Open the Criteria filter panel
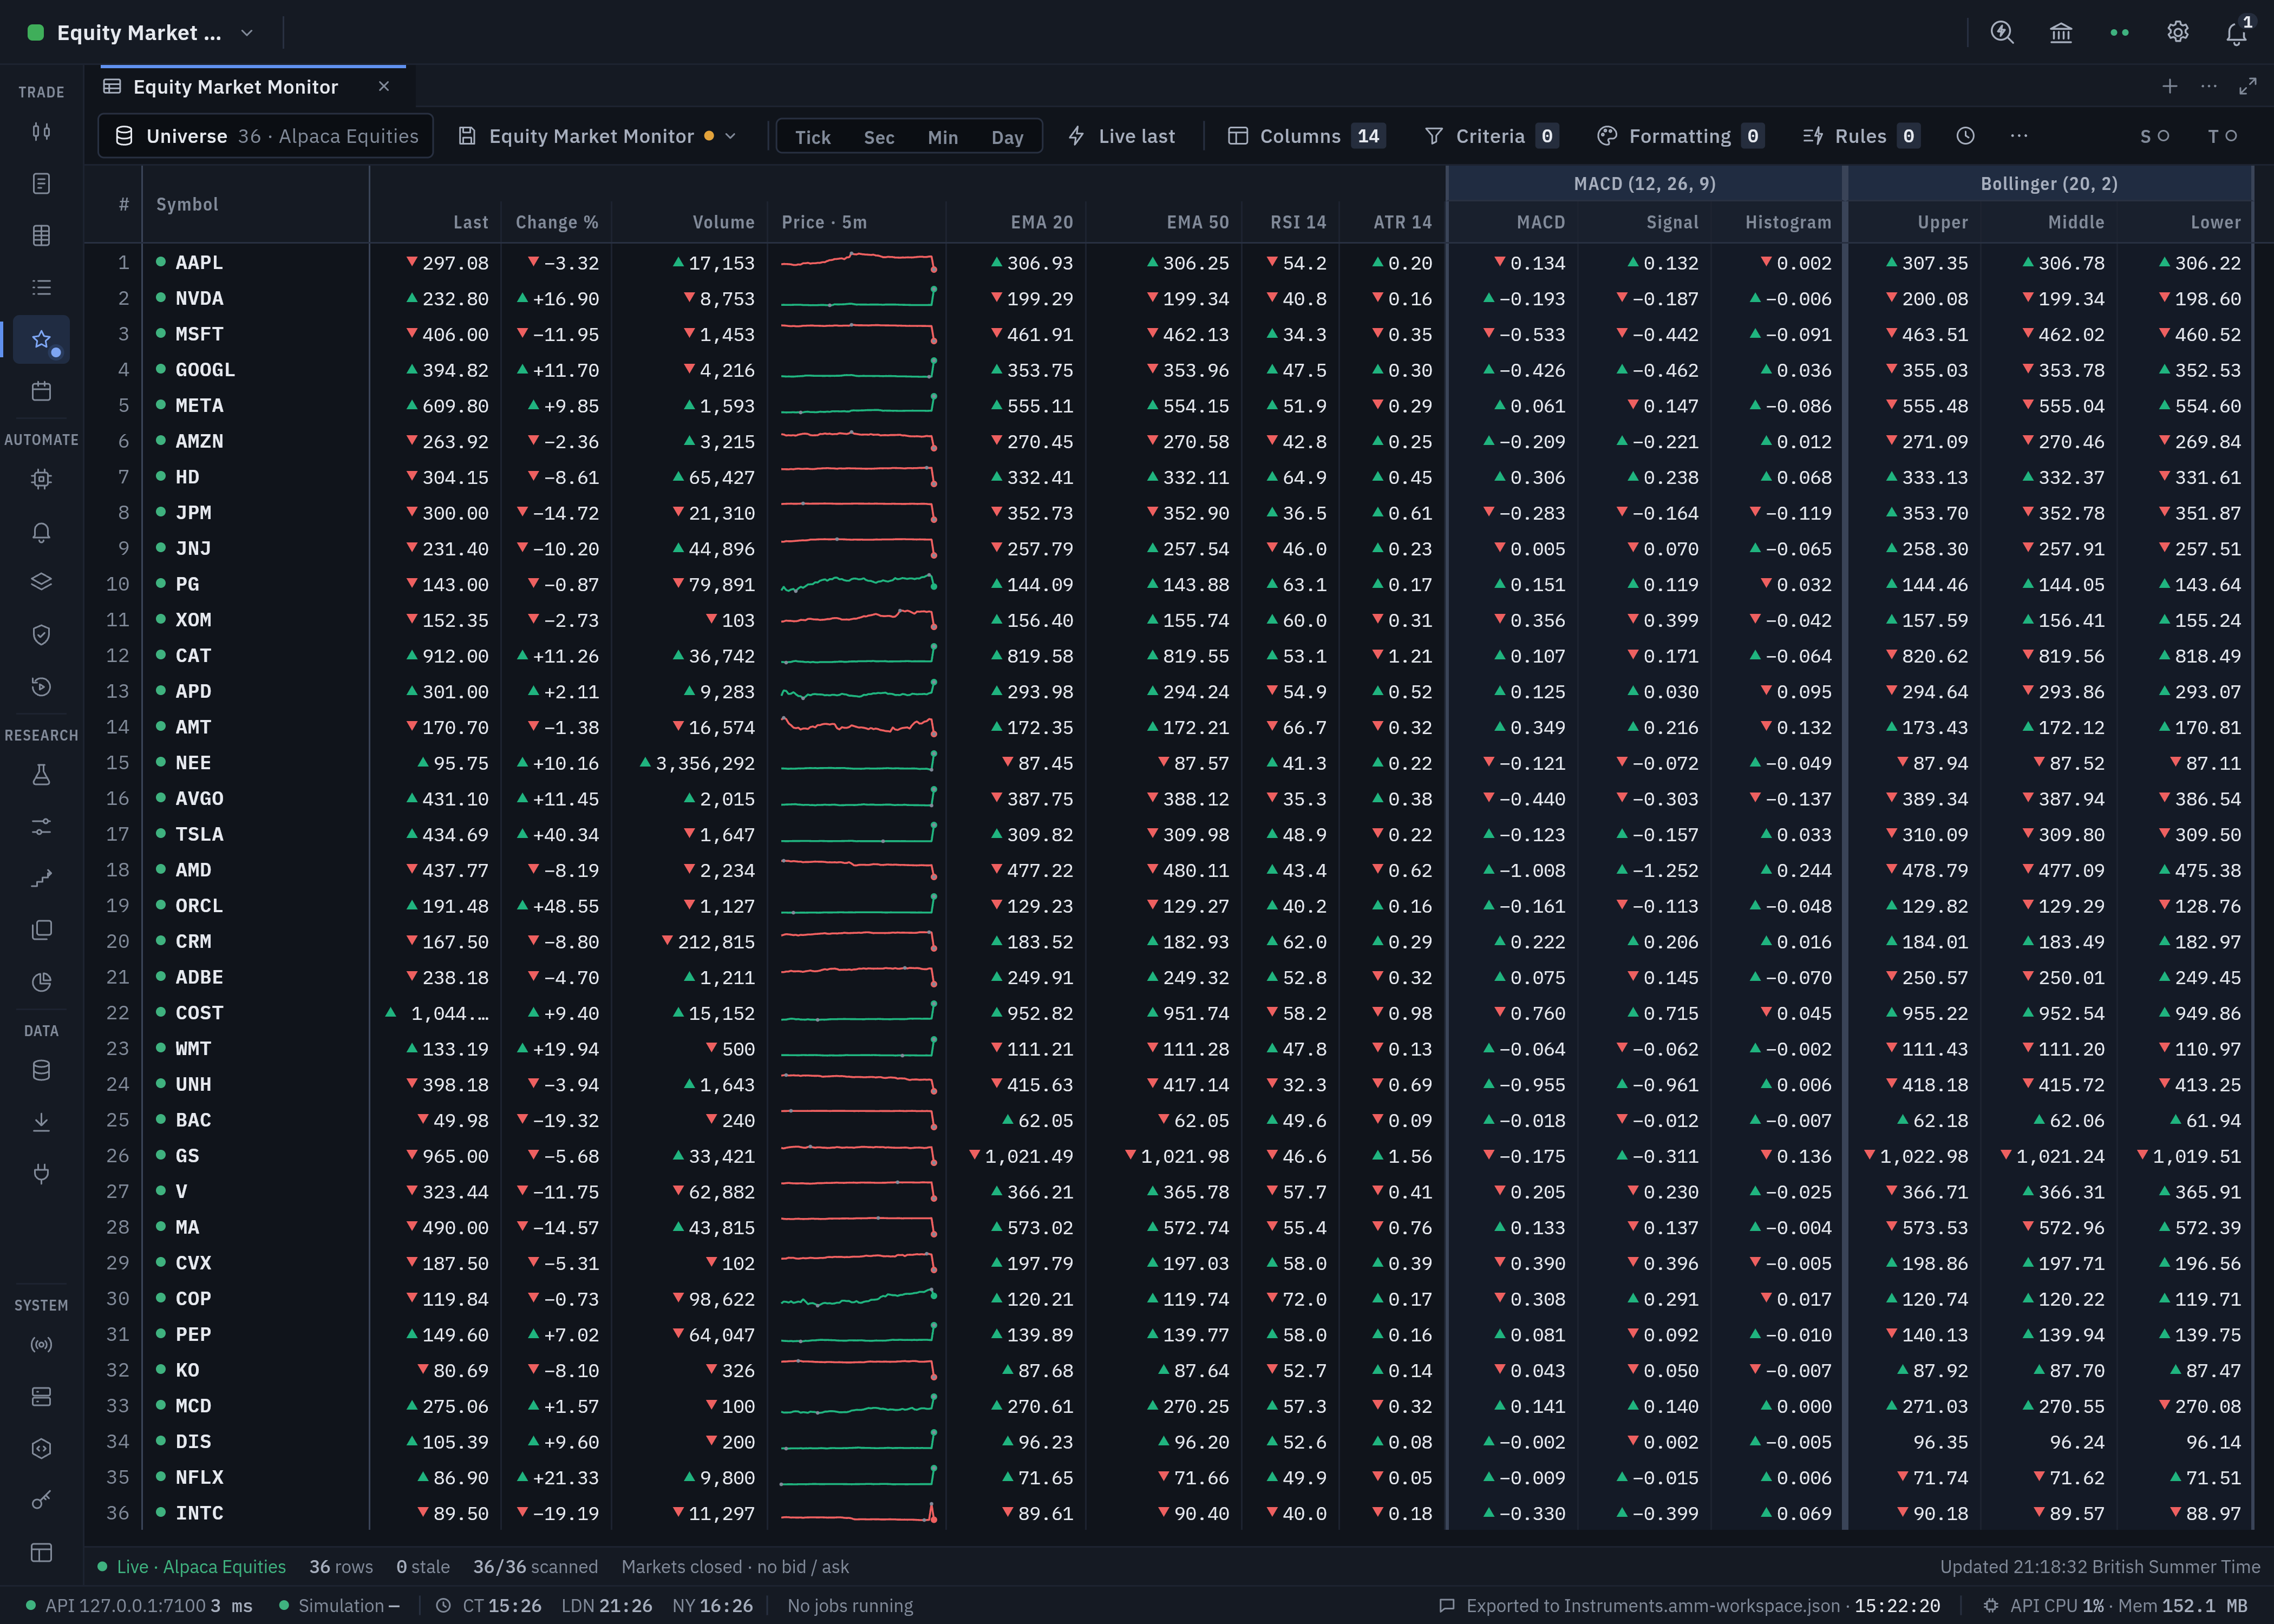2274x1624 pixels. coord(1491,136)
